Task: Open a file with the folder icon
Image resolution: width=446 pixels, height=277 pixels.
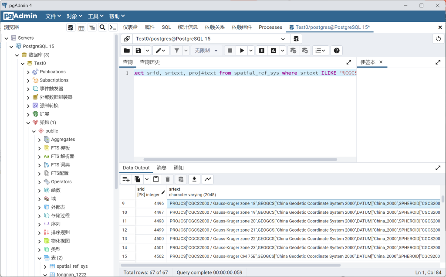Action: (x=127, y=51)
